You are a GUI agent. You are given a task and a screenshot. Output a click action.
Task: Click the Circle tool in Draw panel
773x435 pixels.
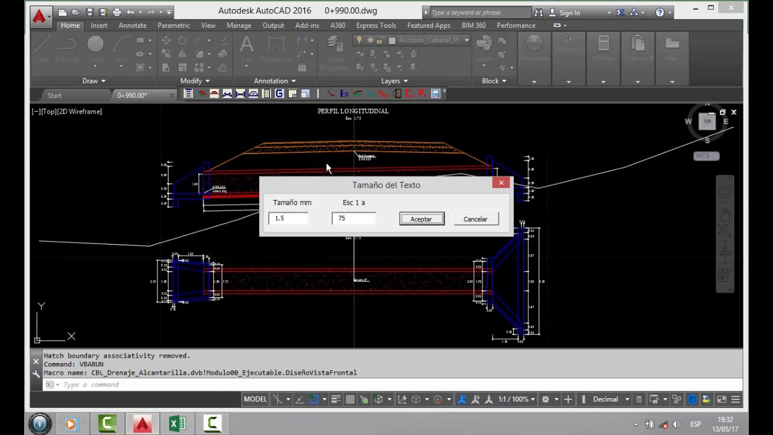(95, 48)
